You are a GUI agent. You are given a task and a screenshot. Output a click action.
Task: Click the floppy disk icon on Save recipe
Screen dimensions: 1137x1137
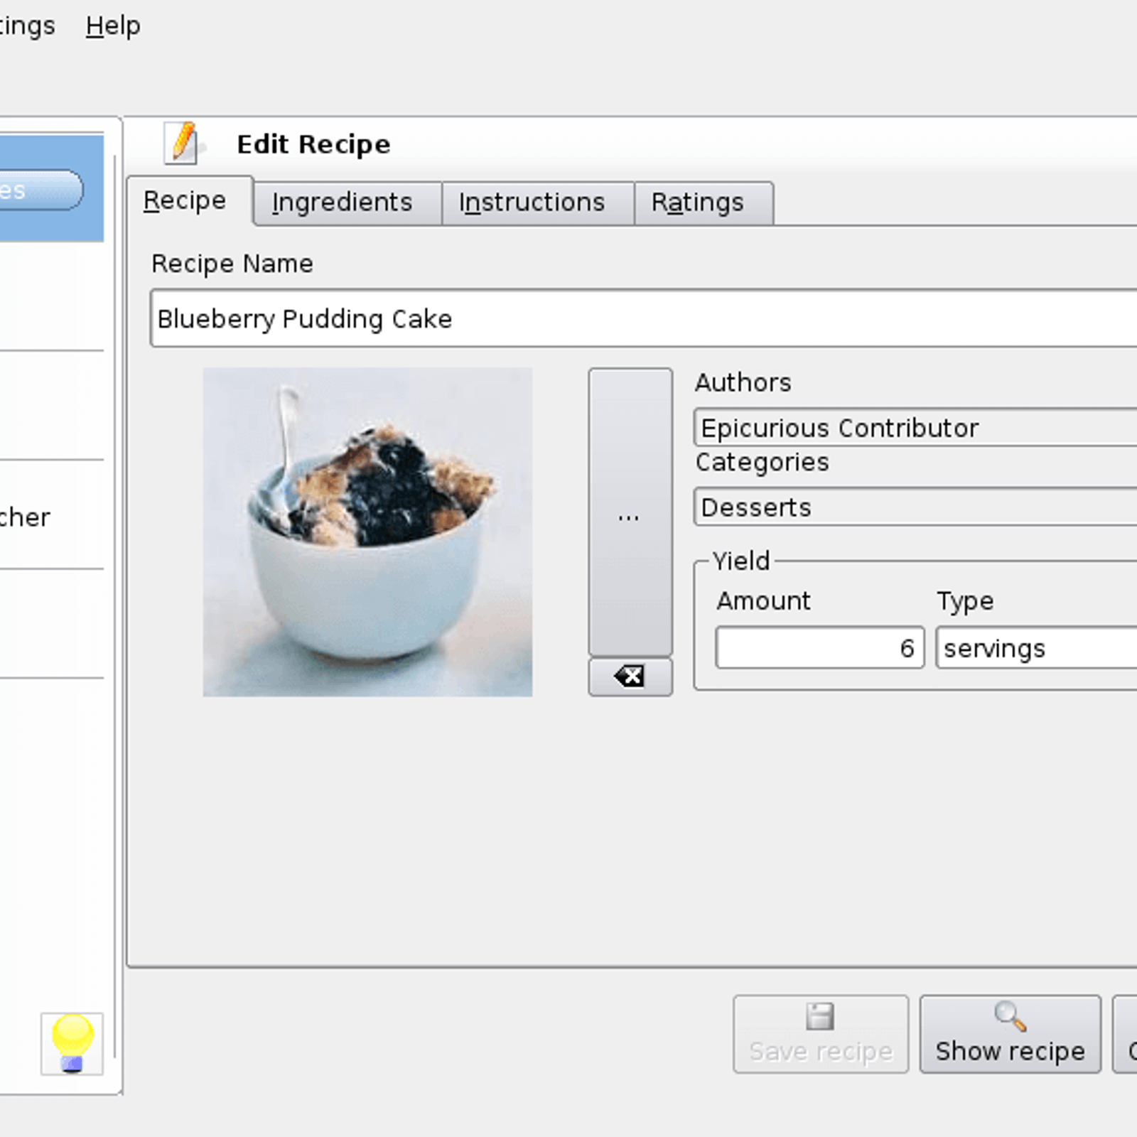pyautogui.click(x=820, y=1016)
